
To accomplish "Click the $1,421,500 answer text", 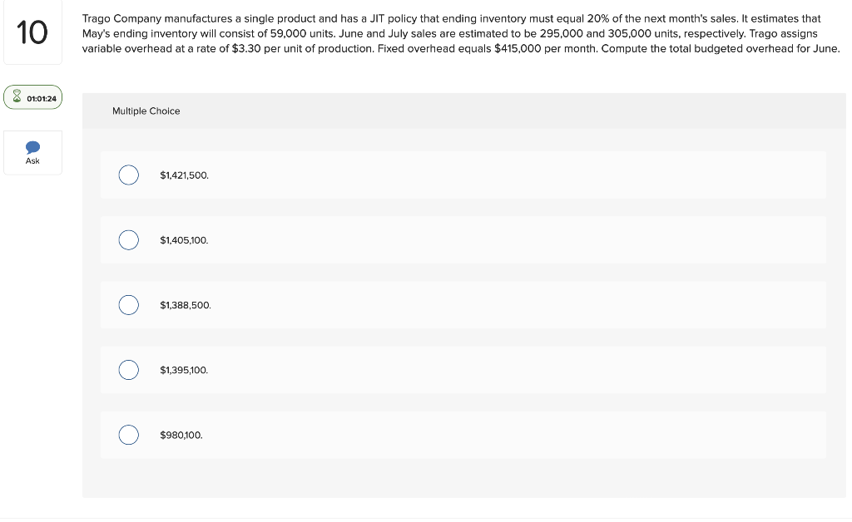I will tap(184, 175).
